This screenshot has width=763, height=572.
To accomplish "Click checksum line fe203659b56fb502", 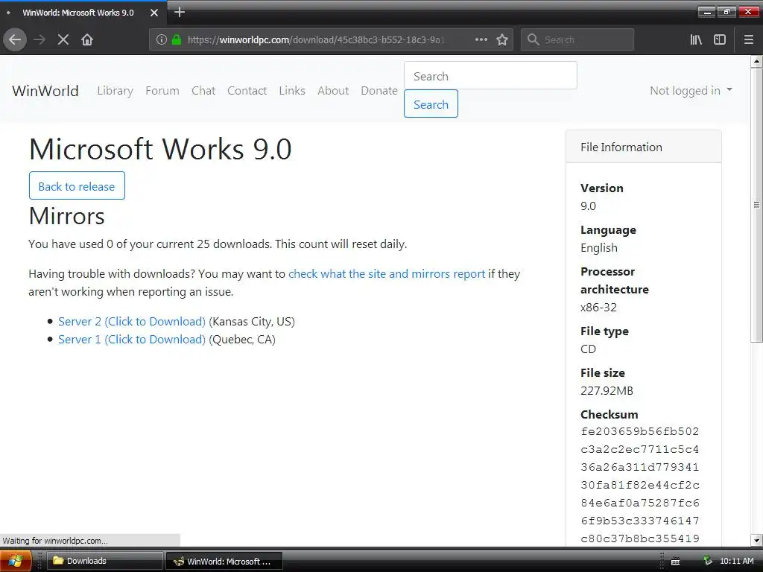I will pyautogui.click(x=639, y=431).
